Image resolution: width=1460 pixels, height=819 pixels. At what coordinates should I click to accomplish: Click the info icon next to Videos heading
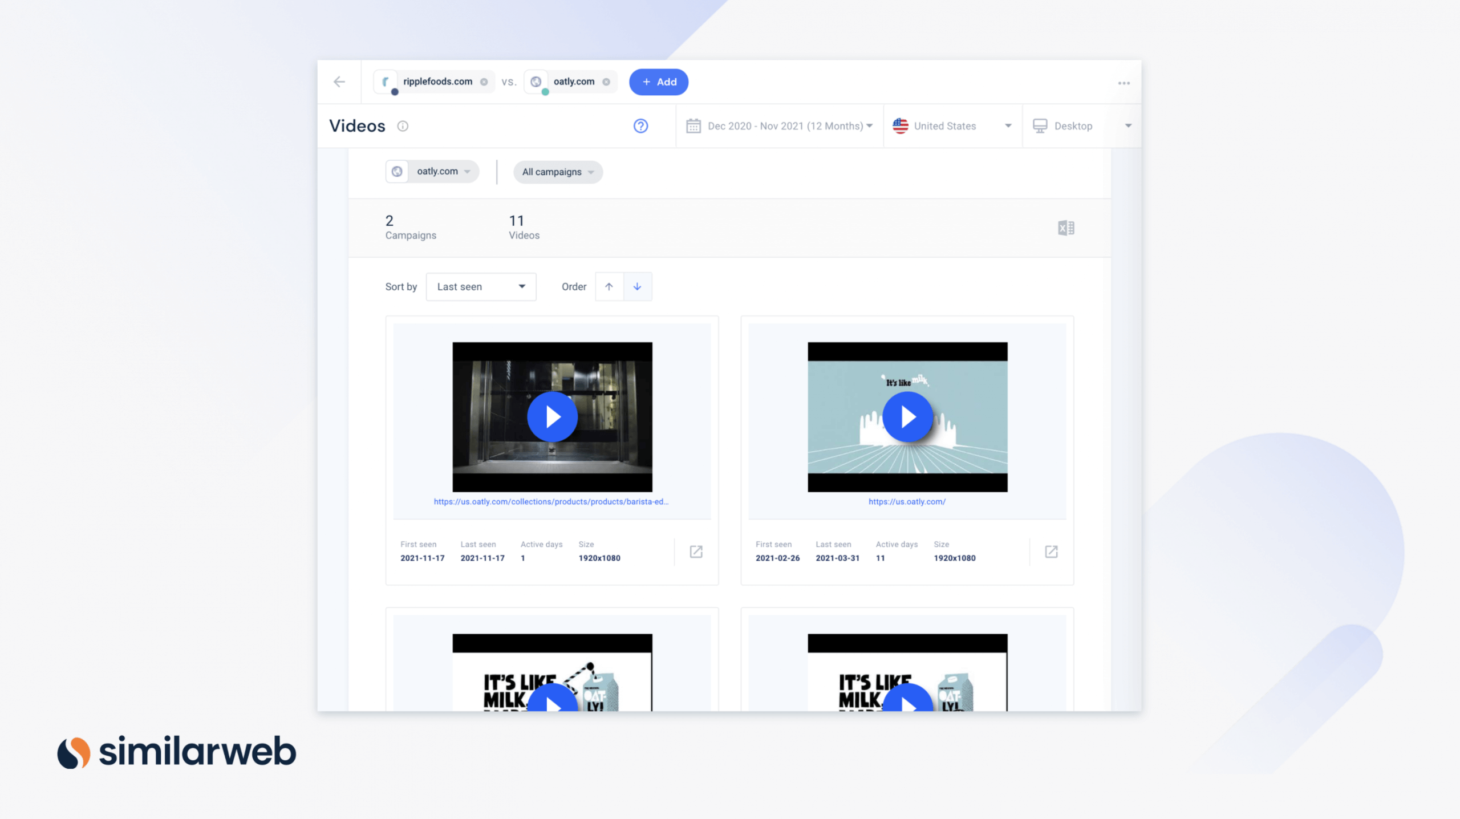[x=403, y=126]
